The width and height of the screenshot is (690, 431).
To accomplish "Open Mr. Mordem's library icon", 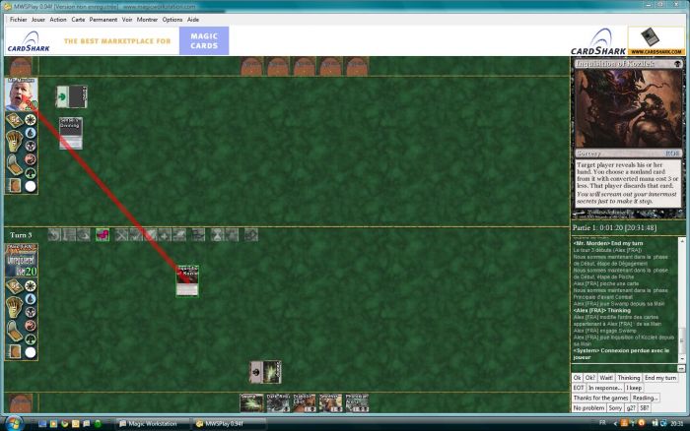I will tap(14, 120).
